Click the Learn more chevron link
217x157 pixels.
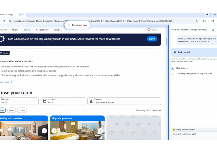point(6,82)
